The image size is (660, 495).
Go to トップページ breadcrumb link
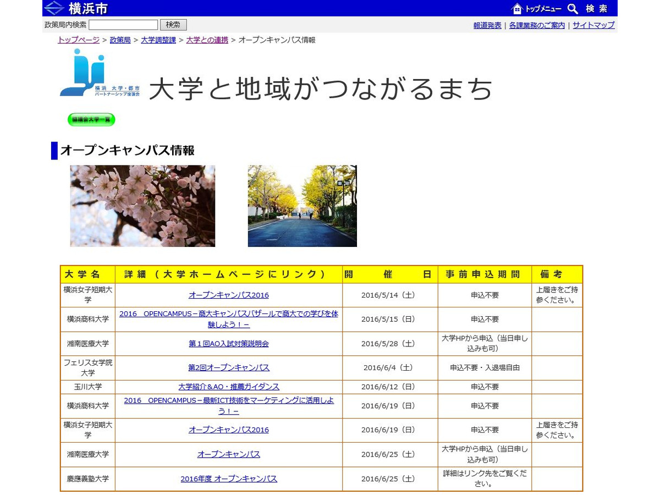[x=79, y=40]
